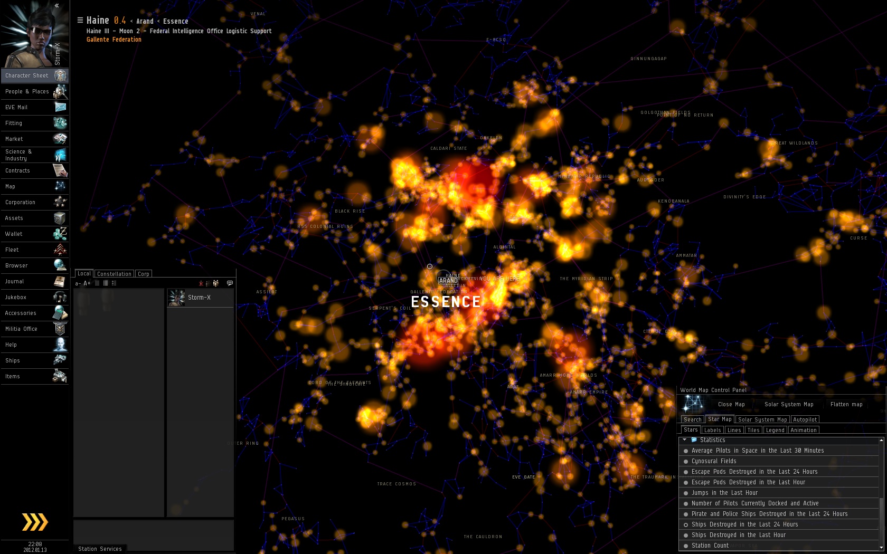887x554 pixels.
Task: Select Escape Pods Destroyed in the Last Hour
Action: coord(779,482)
